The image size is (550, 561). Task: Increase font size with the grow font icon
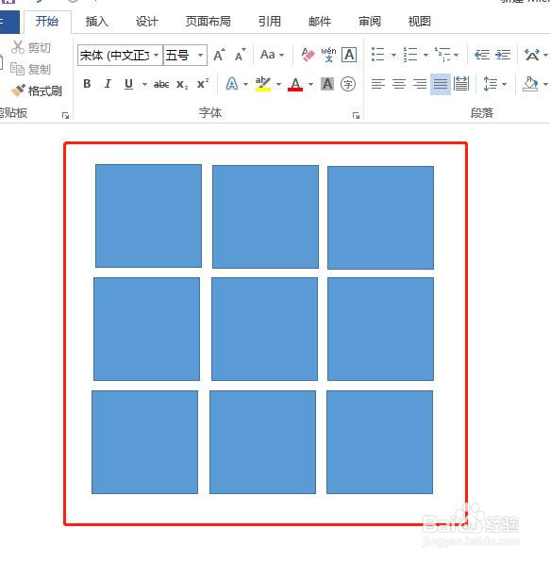coord(219,55)
